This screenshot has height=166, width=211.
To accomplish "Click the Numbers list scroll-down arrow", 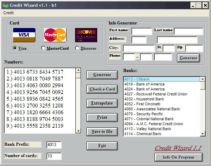I will 78,131.
